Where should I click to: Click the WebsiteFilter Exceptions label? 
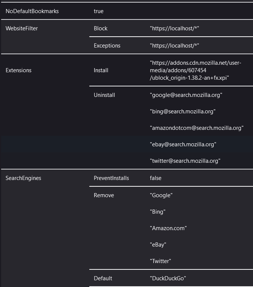click(107, 46)
